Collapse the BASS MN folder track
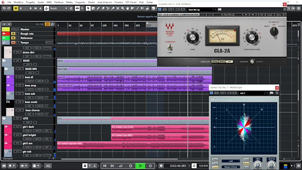The image size is (302, 170). click(x=6, y=69)
